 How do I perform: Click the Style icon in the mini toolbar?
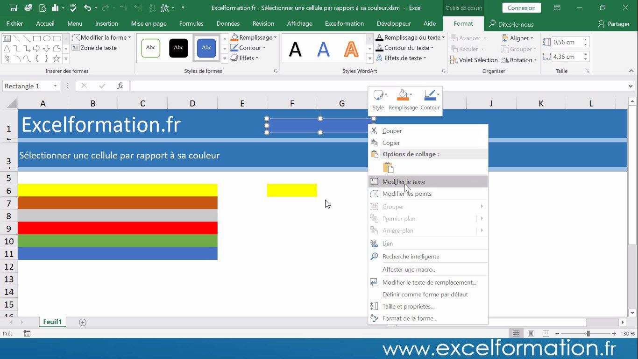pyautogui.click(x=378, y=96)
